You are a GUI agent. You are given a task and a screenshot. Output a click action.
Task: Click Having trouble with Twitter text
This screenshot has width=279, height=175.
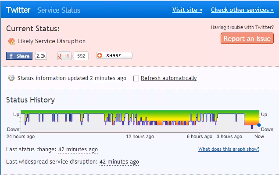(x=242, y=27)
